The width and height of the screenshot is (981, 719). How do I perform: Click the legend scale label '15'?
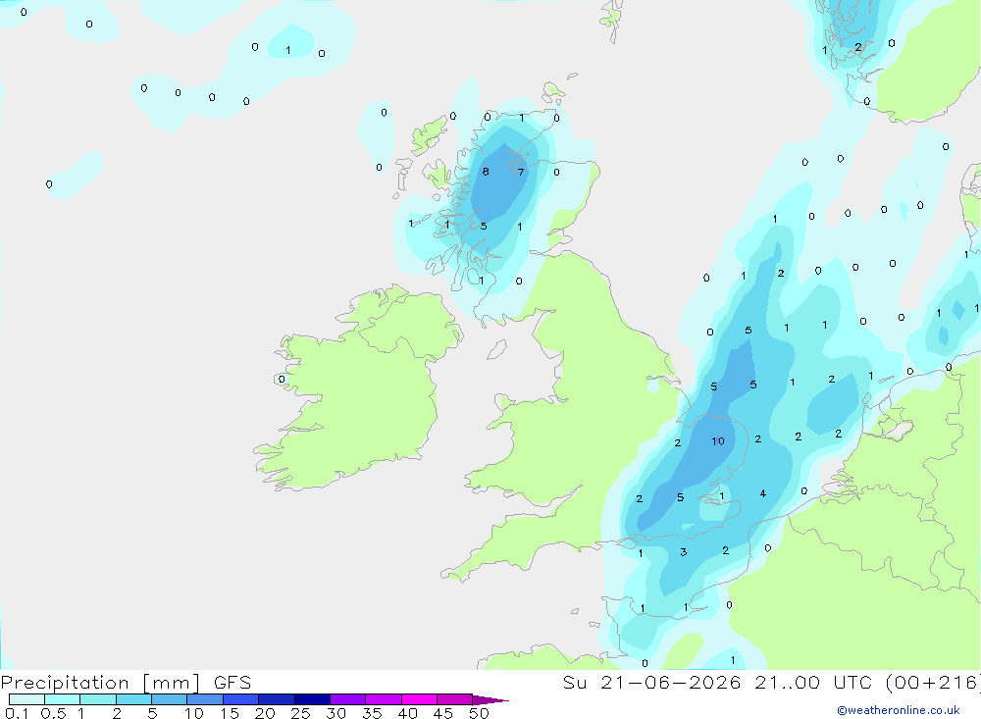(x=229, y=713)
